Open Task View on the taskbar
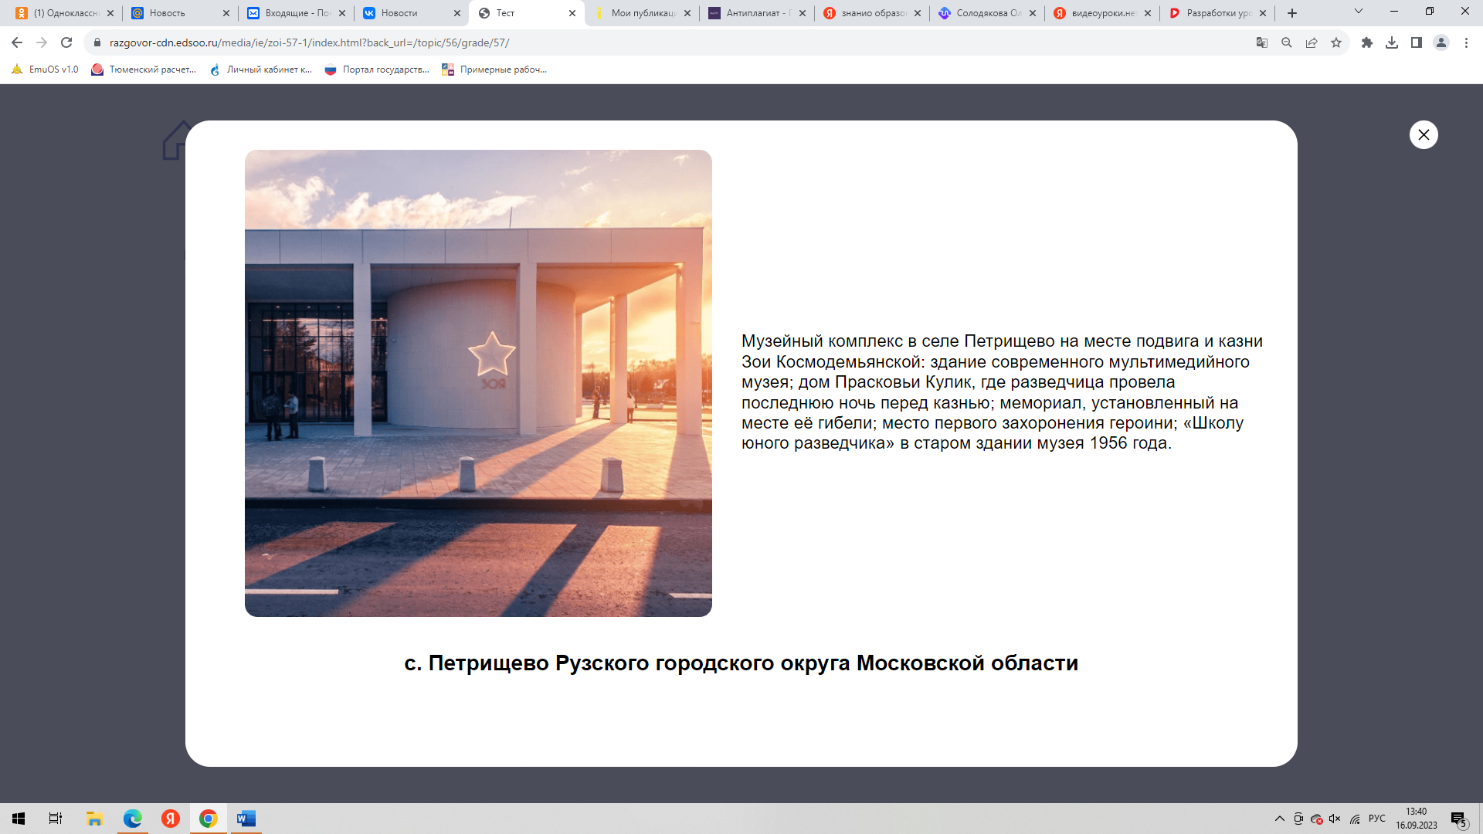Image resolution: width=1483 pixels, height=834 pixels. point(56,819)
